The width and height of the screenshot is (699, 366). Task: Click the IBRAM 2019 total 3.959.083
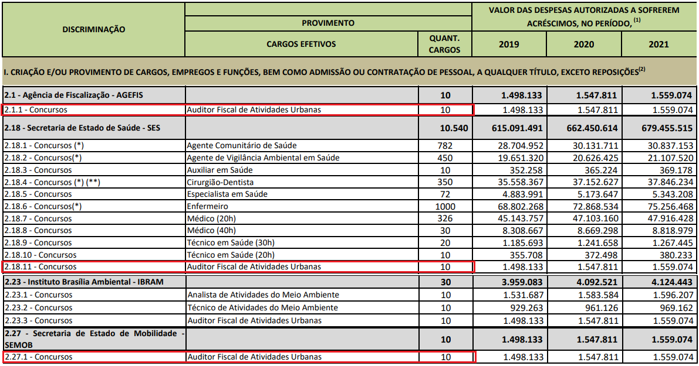pos(523,282)
